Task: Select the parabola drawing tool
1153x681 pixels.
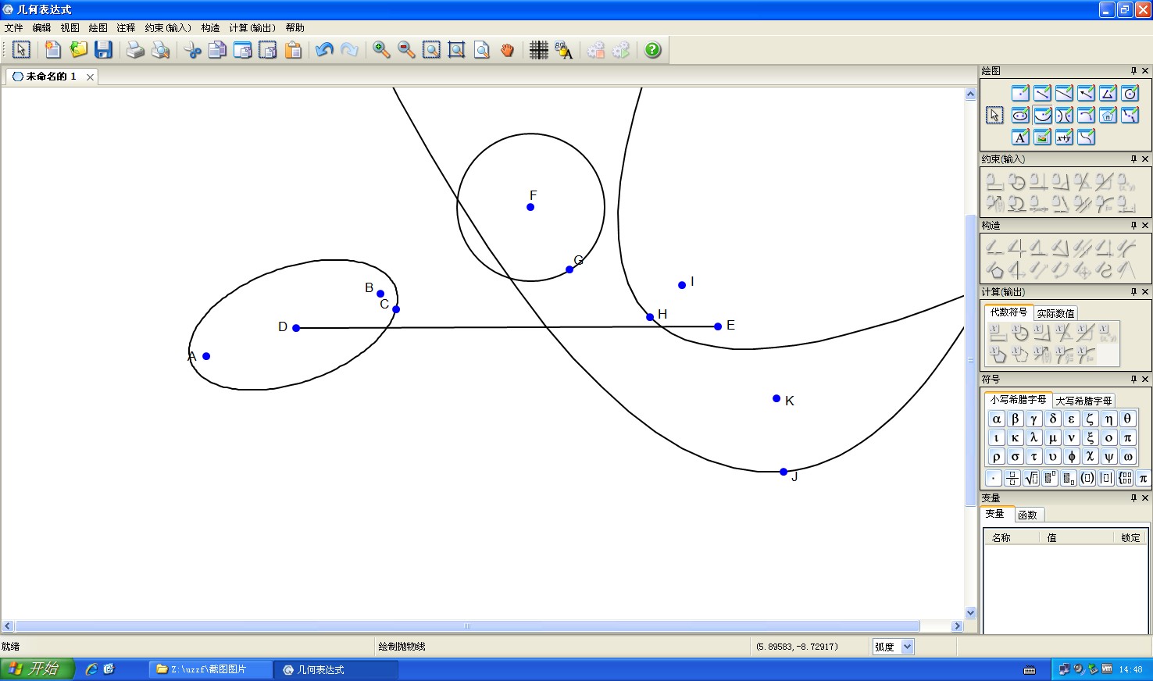Action: [1042, 116]
